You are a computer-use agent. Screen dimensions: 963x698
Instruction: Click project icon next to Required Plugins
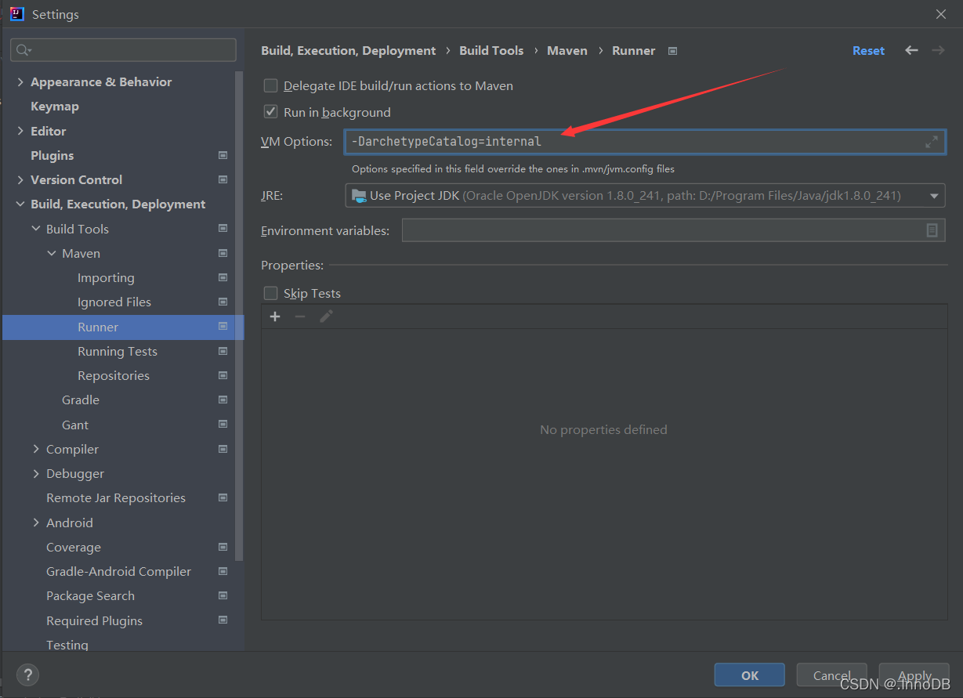[x=223, y=620]
